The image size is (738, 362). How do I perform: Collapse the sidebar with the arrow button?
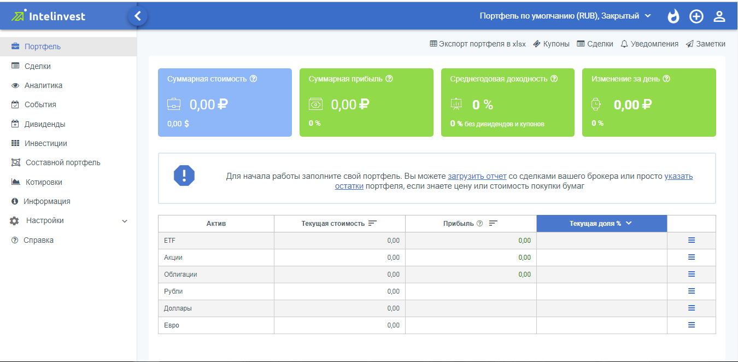pyautogui.click(x=138, y=16)
